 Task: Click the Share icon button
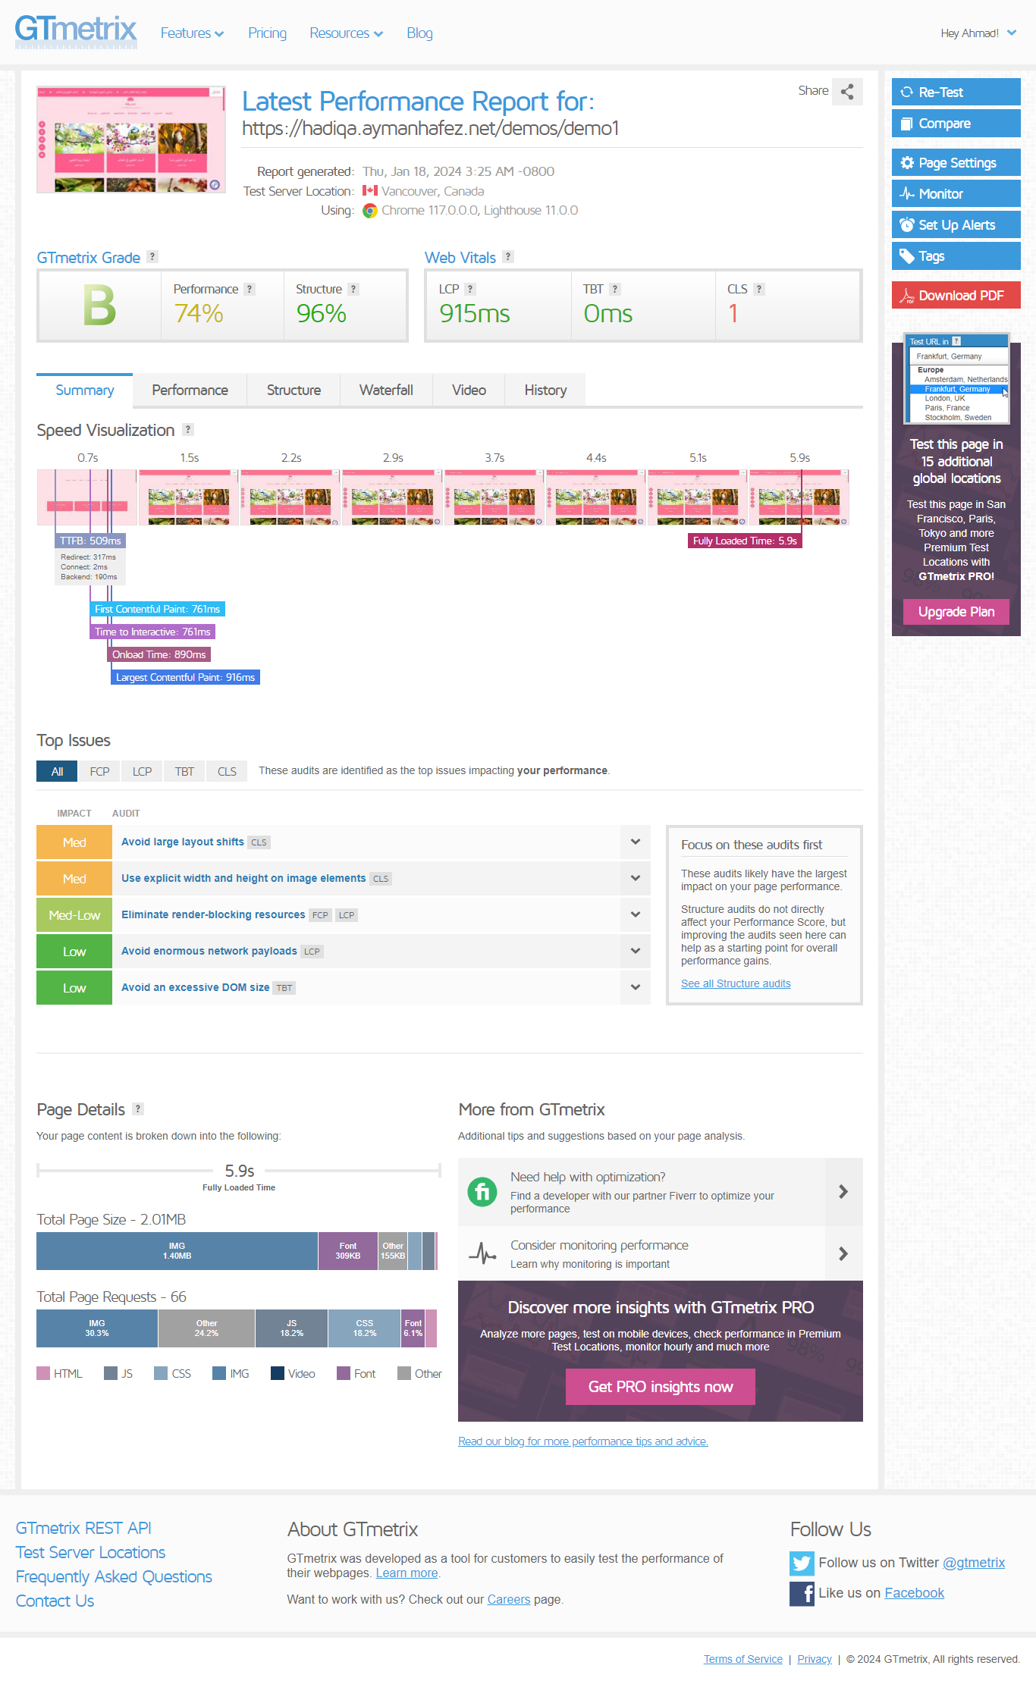[x=847, y=92]
